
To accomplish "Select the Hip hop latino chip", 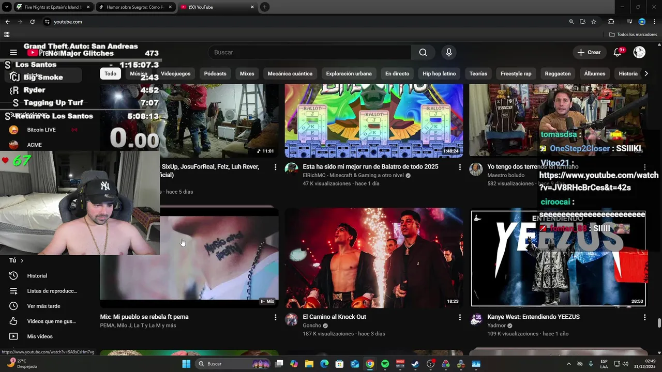I will click(x=439, y=73).
